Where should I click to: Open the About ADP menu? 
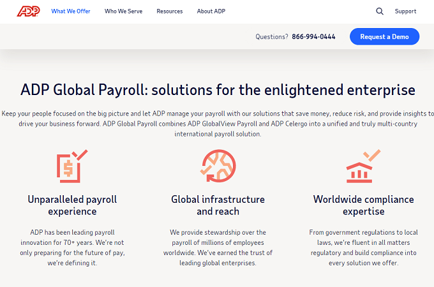point(211,11)
